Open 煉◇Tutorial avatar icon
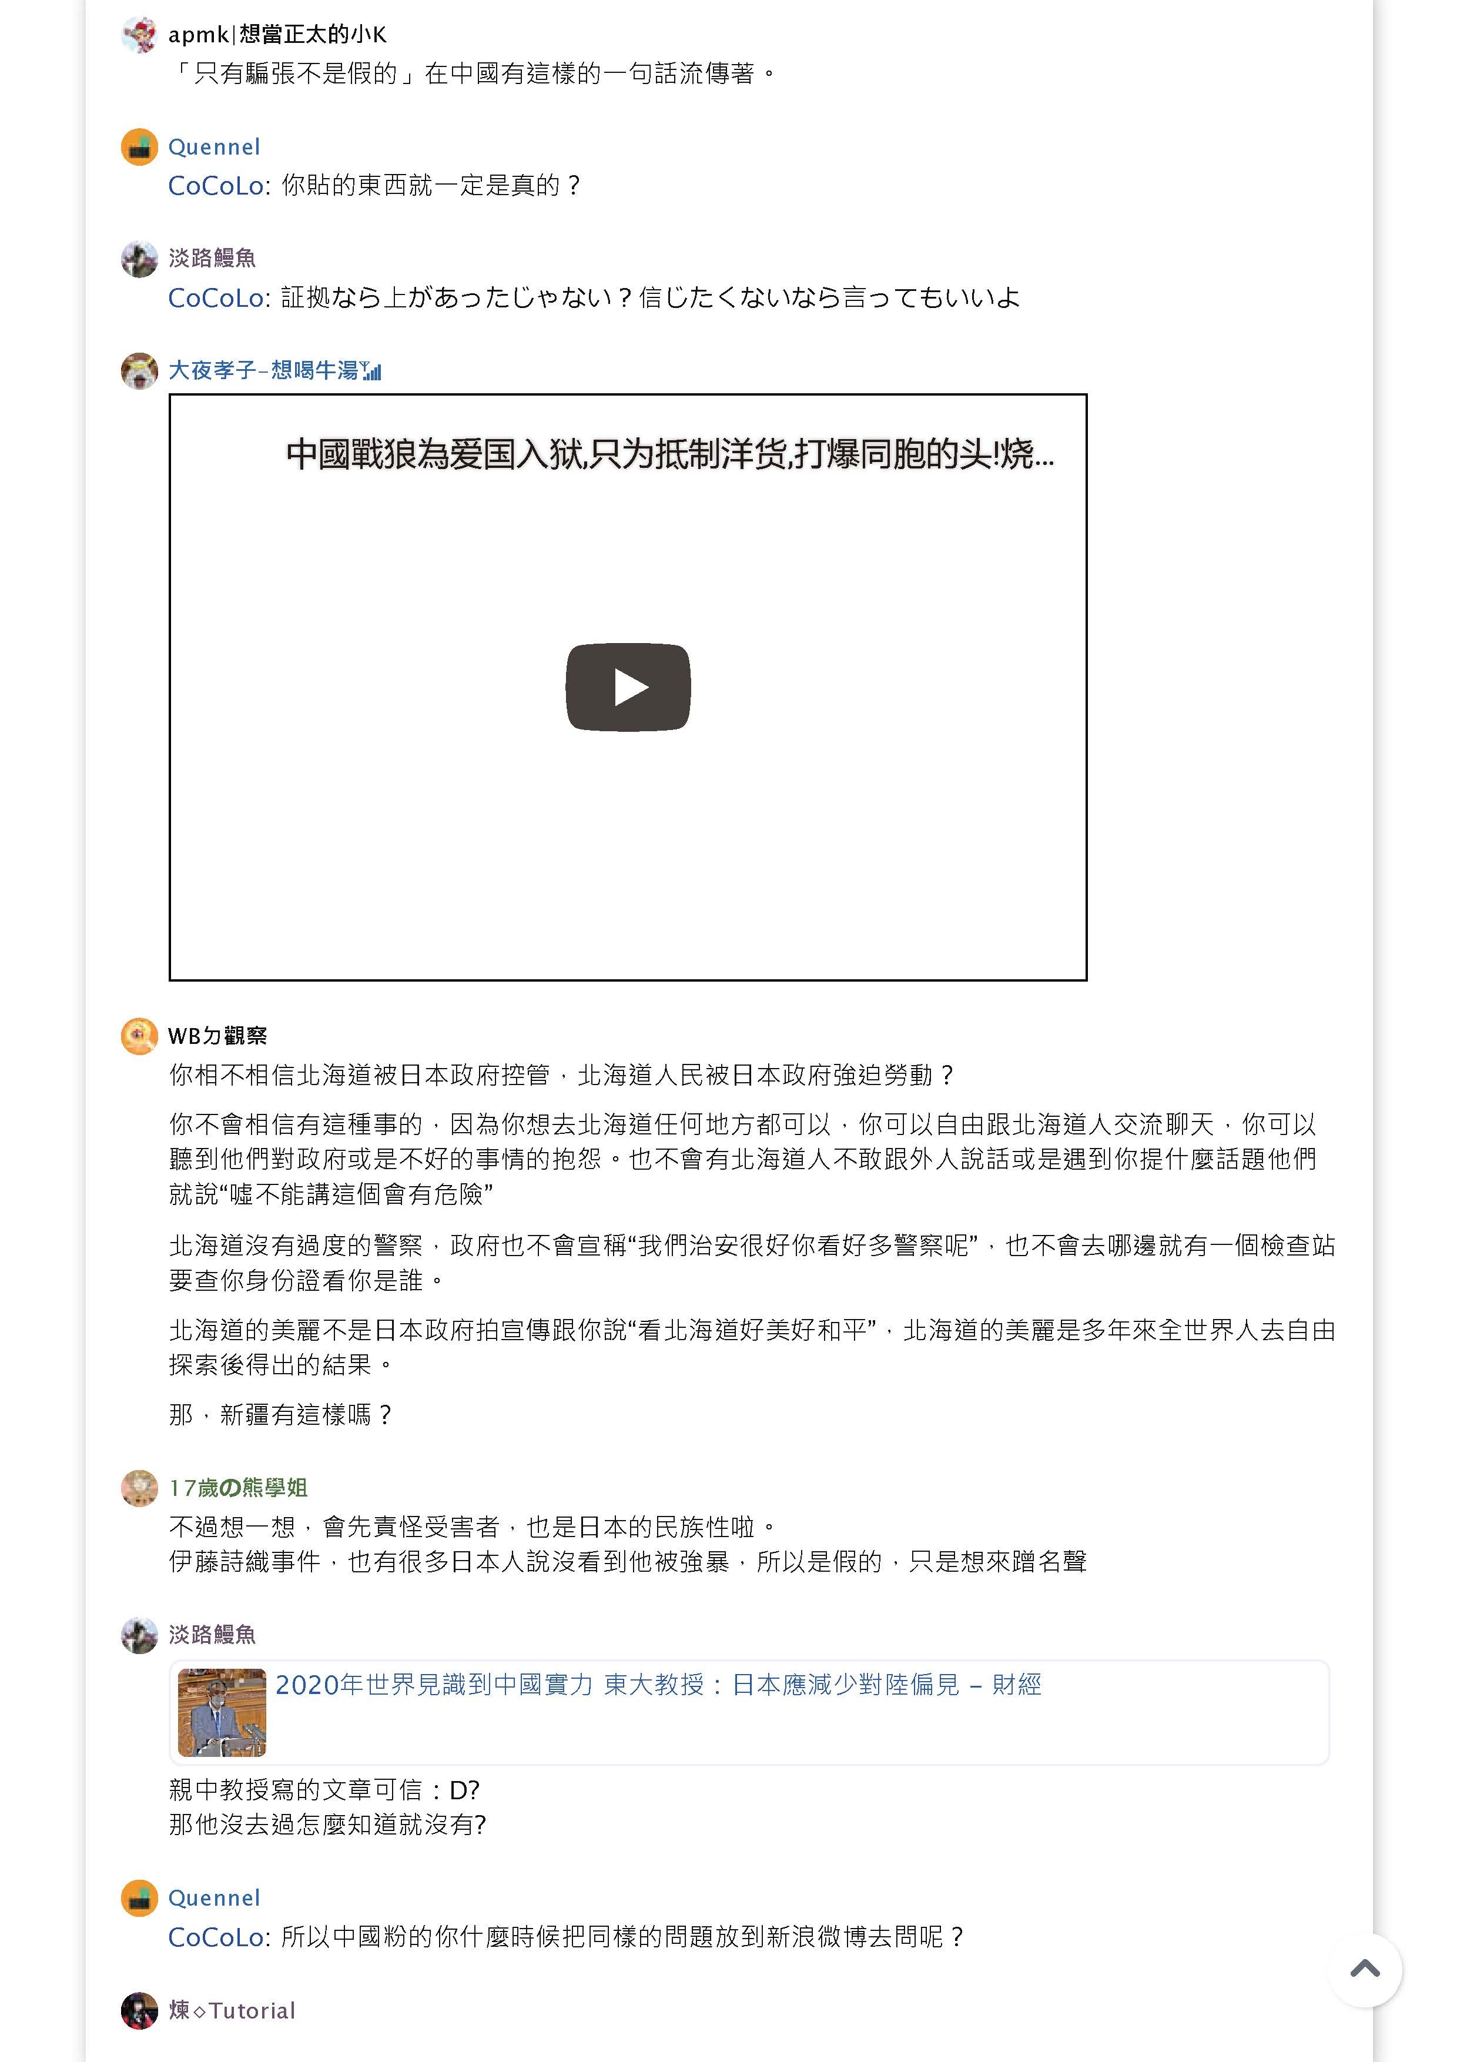 [x=139, y=2011]
